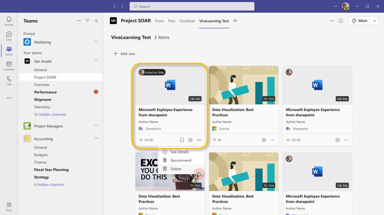The image size is (384, 215).
Task: Open Accounting team more options
Action: [x=96, y=138]
